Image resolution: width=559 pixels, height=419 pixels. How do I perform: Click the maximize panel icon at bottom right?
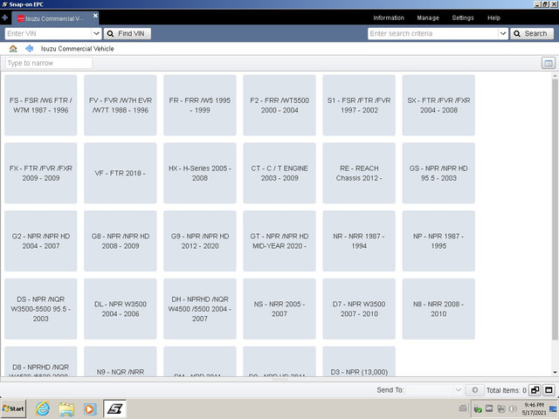coord(549,390)
